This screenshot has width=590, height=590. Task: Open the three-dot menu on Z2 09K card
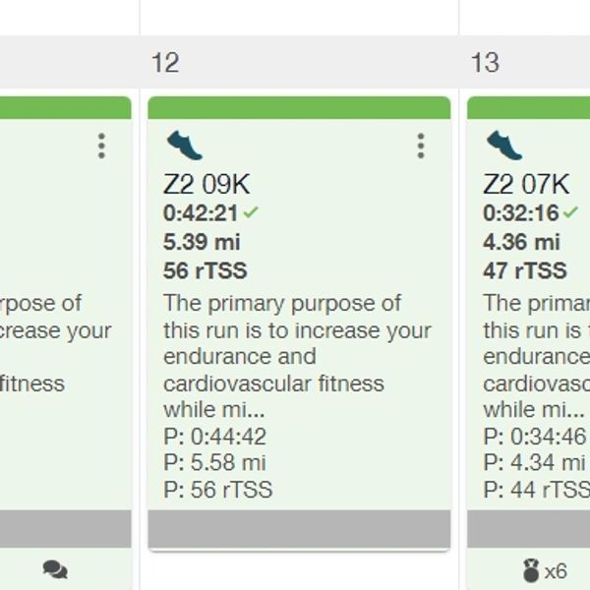421,147
